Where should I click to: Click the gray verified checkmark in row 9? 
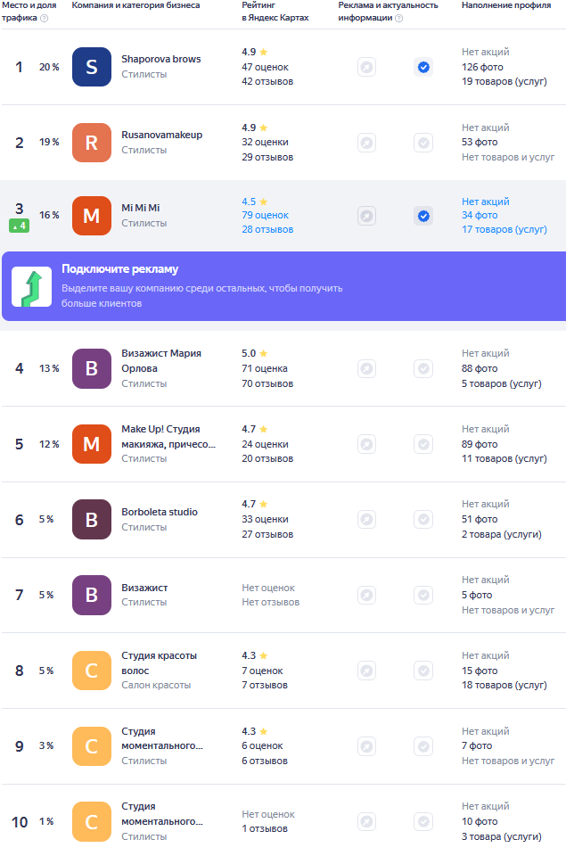(x=423, y=746)
